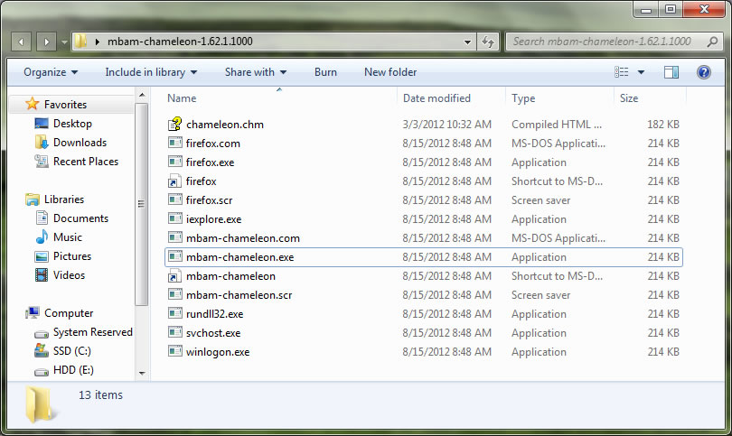Go back with the left arrow button

tap(21, 42)
